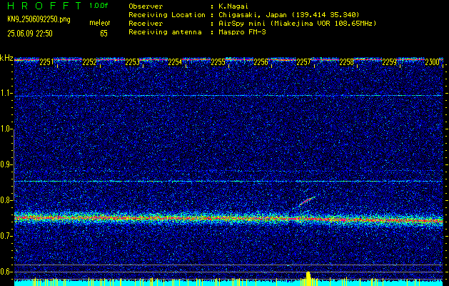
Task: Click the kHz axis unit label
Action: [x=6, y=58]
